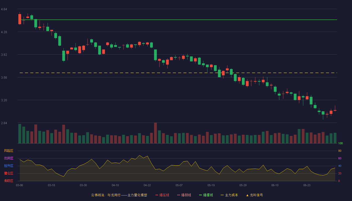The image size is (352, 201).
Task: Click the 低吸区 zone label
Action: (x=9, y=181)
